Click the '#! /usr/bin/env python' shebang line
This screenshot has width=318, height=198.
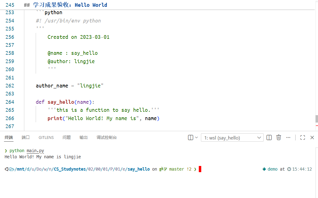(68, 21)
